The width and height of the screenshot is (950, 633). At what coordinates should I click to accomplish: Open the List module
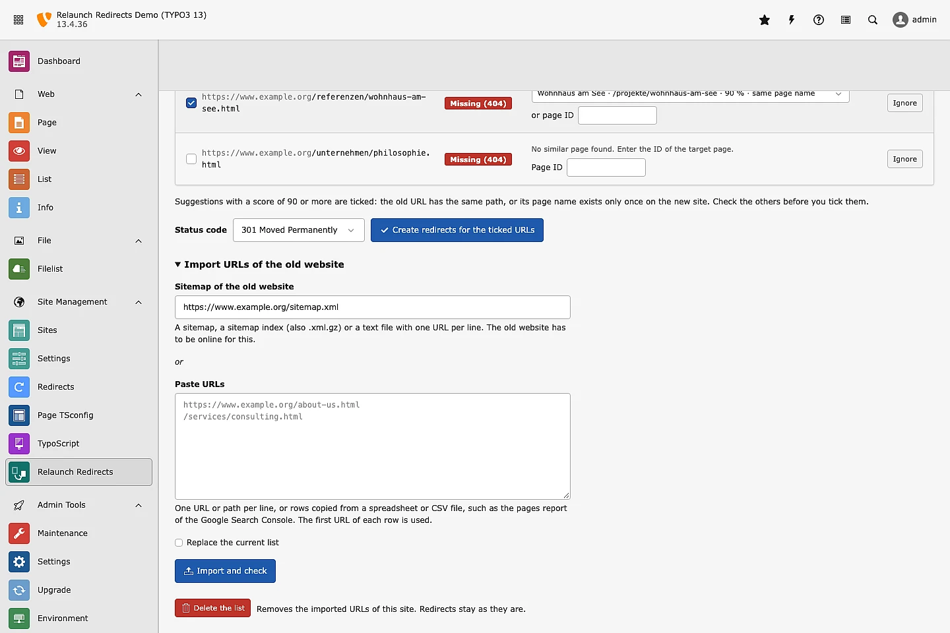pyautogui.click(x=79, y=179)
